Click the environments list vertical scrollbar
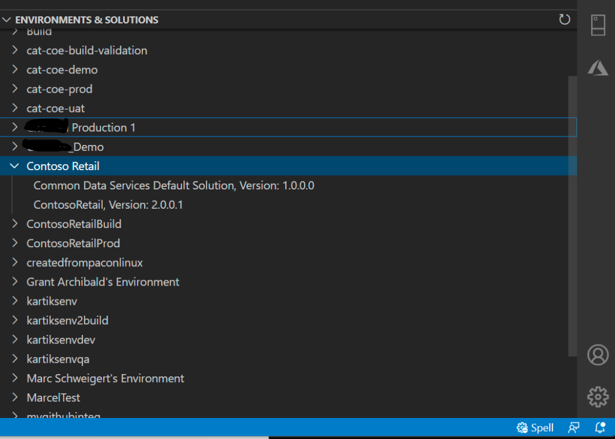 [x=572, y=210]
